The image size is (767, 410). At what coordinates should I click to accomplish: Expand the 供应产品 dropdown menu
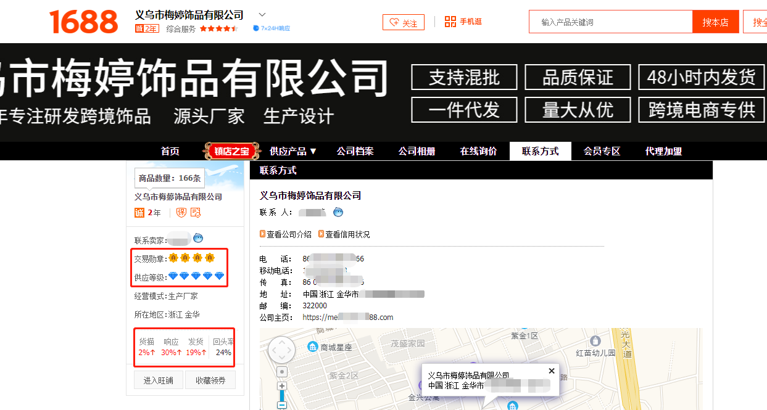(293, 151)
